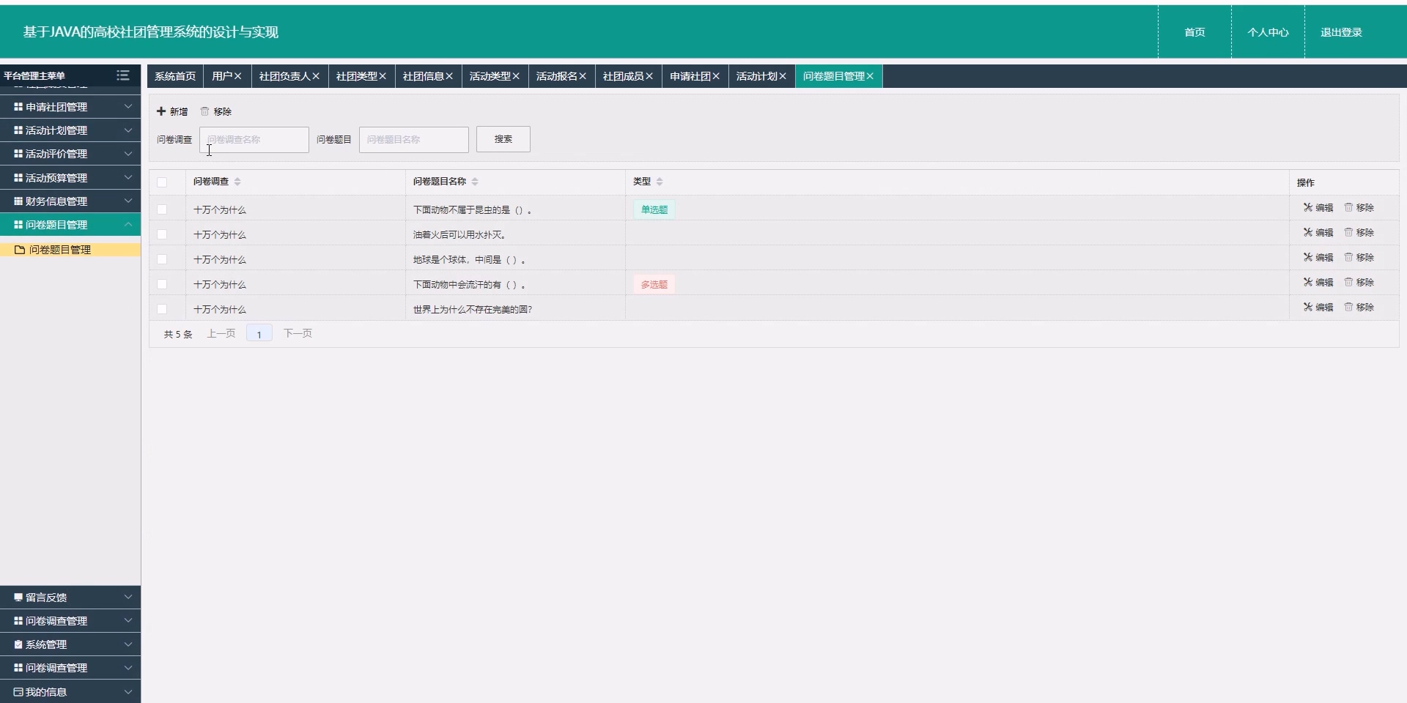Close the 活动类型 tab

[516, 76]
